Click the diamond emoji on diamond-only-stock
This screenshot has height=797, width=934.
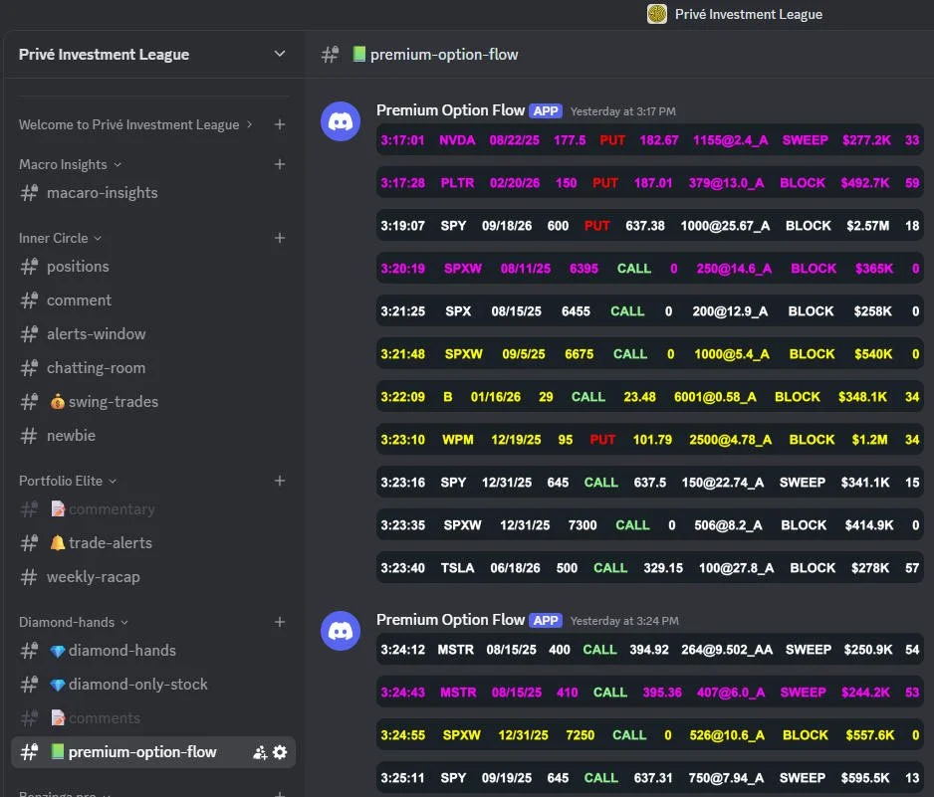[x=57, y=685]
